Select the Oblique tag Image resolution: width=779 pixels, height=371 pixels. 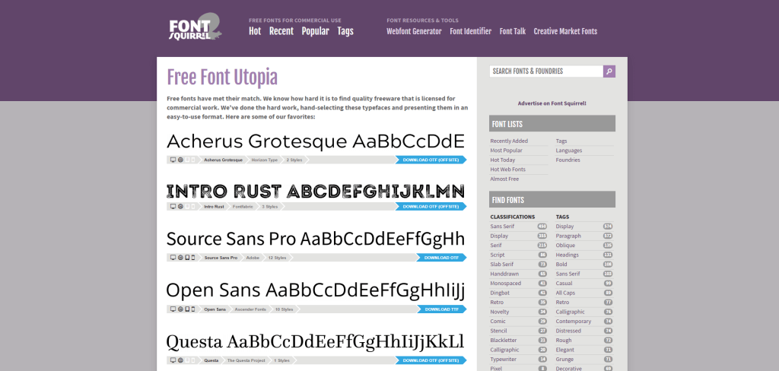[565, 246]
